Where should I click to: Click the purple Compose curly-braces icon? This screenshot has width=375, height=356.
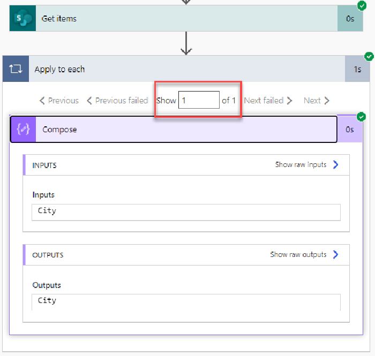[23, 130]
